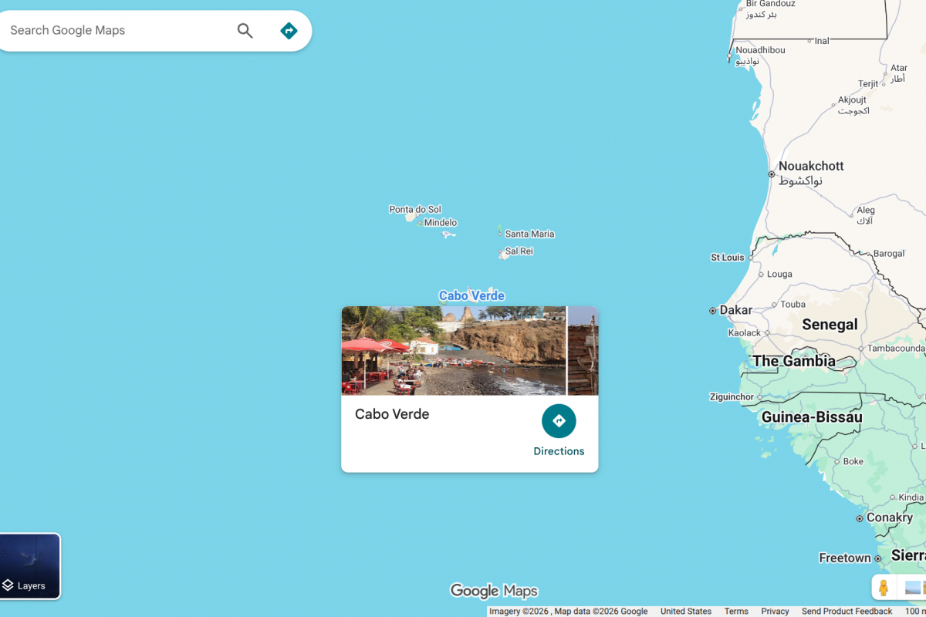
Task: Open Street View with the Pegman icon
Action: click(884, 587)
